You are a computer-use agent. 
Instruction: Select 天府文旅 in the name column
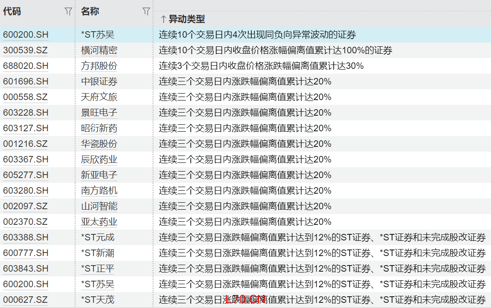pyautogui.click(x=99, y=97)
